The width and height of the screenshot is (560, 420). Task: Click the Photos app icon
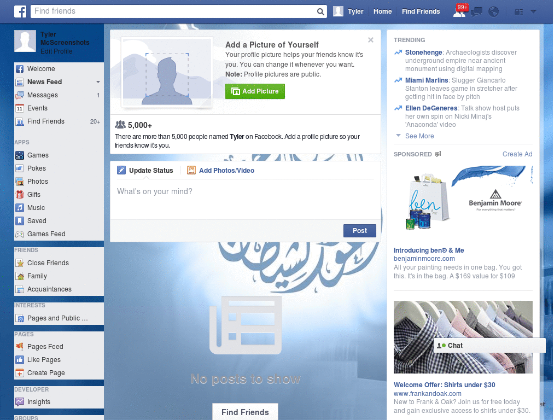click(x=20, y=182)
